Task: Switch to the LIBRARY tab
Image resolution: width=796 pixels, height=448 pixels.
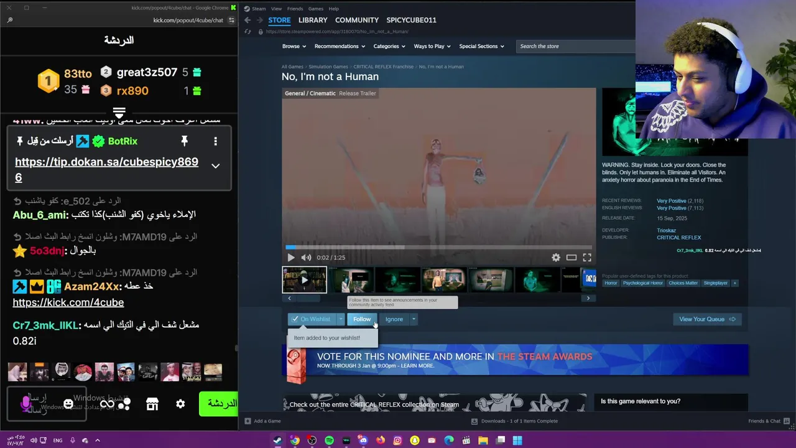Action: point(313,20)
